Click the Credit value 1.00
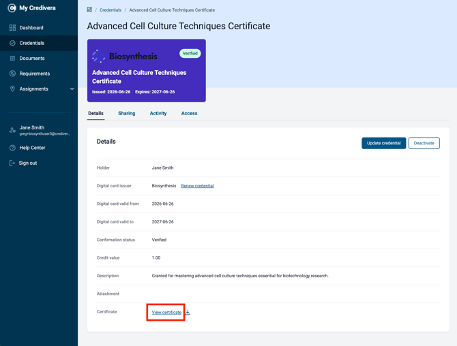The image size is (457, 346). pyautogui.click(x=156, y=258)
